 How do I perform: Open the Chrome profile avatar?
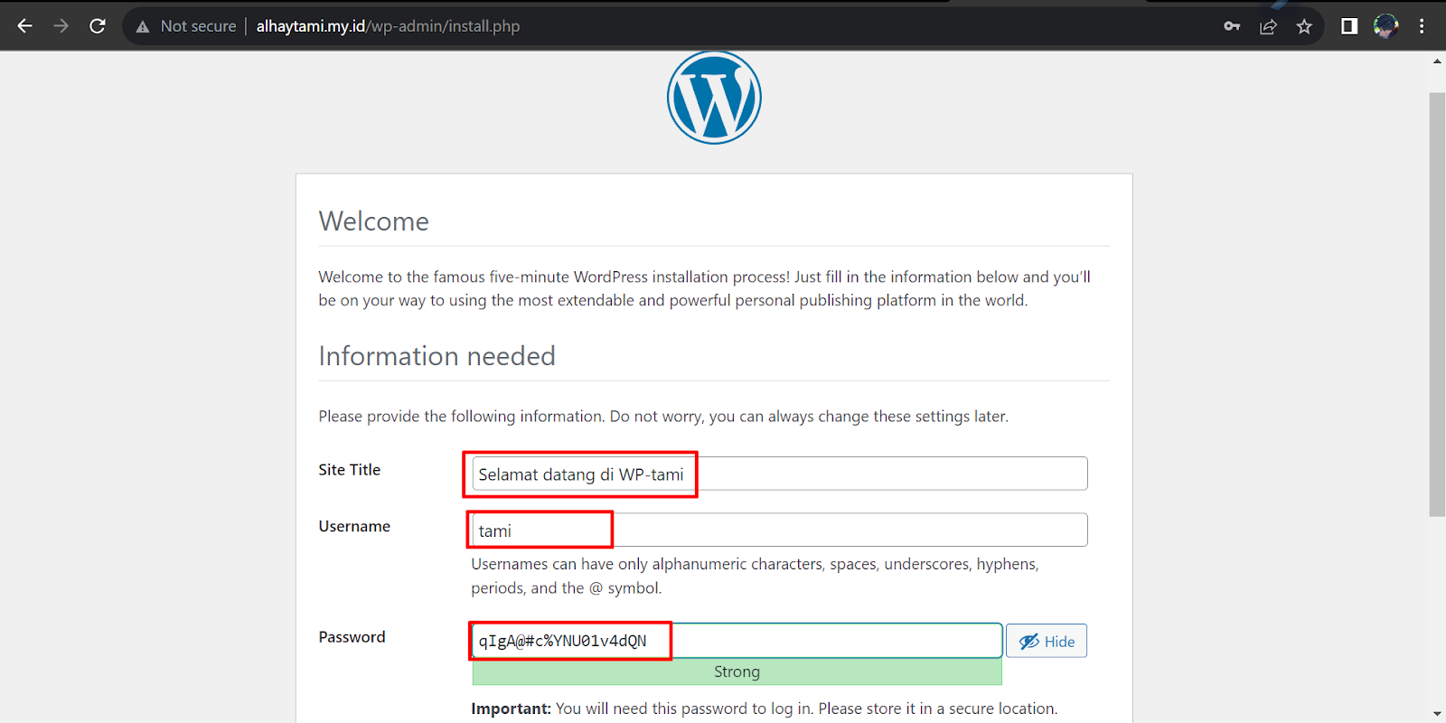(1385, 26)
